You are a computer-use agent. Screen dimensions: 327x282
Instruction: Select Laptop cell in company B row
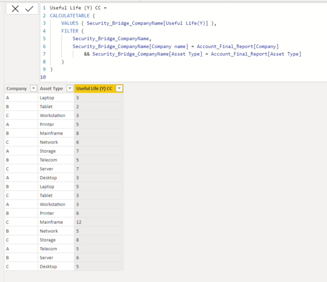(56, 186)
